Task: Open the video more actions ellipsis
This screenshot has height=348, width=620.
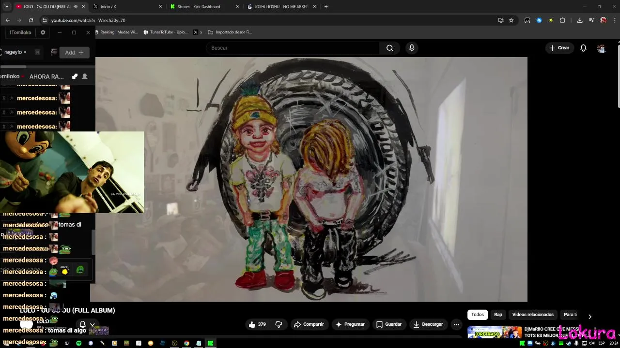Action: [x=456, y=324]
